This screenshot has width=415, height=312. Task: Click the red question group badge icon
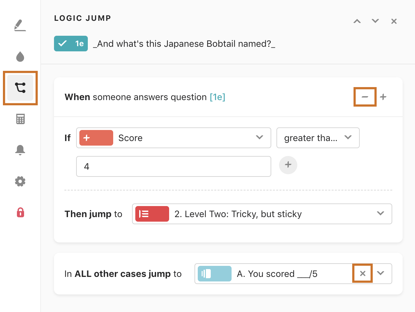(152, 214)
